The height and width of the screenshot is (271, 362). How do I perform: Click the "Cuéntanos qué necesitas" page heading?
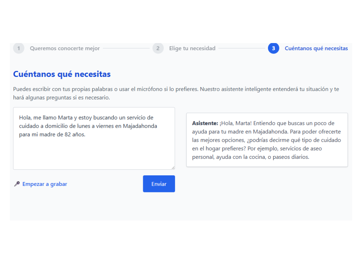(x=62, y=74)
